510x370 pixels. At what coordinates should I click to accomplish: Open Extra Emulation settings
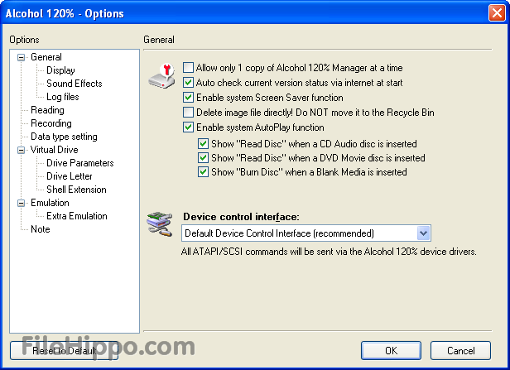pyautogui.click(x=77, y=216)
